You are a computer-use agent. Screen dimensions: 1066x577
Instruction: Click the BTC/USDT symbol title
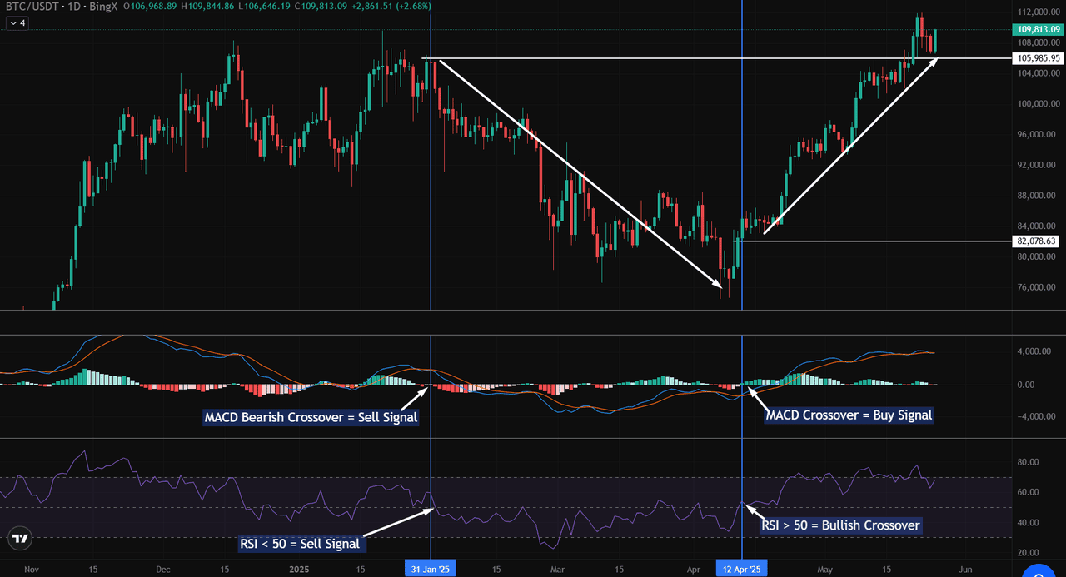pyautogui.click(x=33, y=7)
